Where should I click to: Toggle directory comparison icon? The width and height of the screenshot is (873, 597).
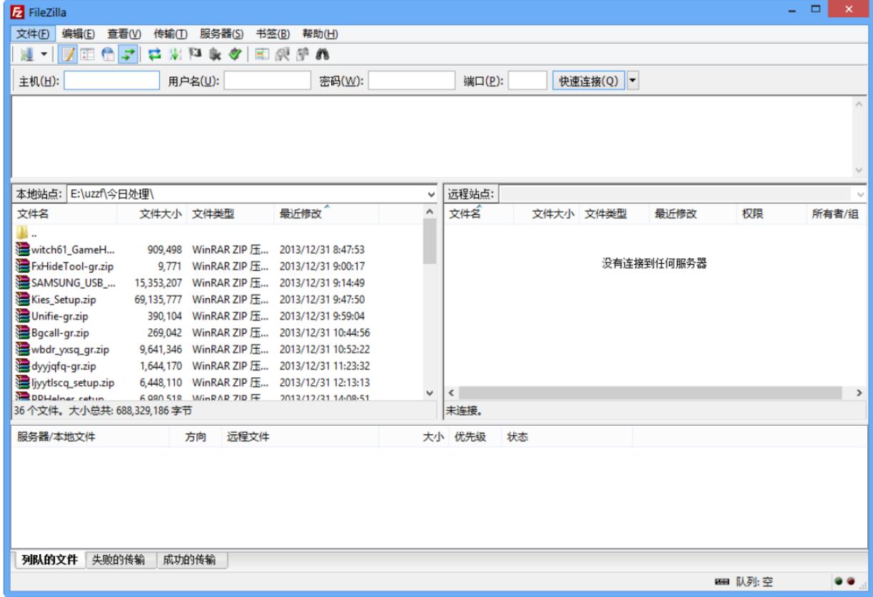tap(281, 54)
